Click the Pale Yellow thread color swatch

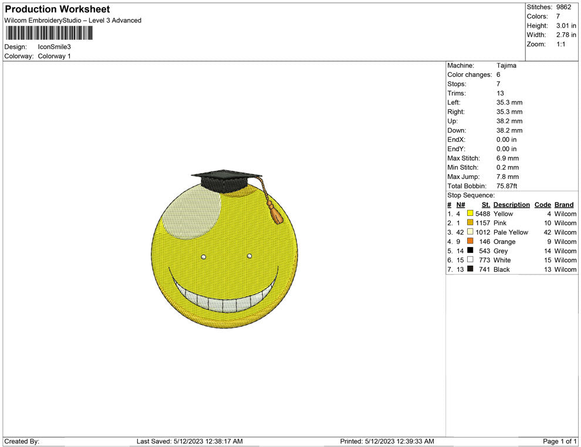pos(470,232)
